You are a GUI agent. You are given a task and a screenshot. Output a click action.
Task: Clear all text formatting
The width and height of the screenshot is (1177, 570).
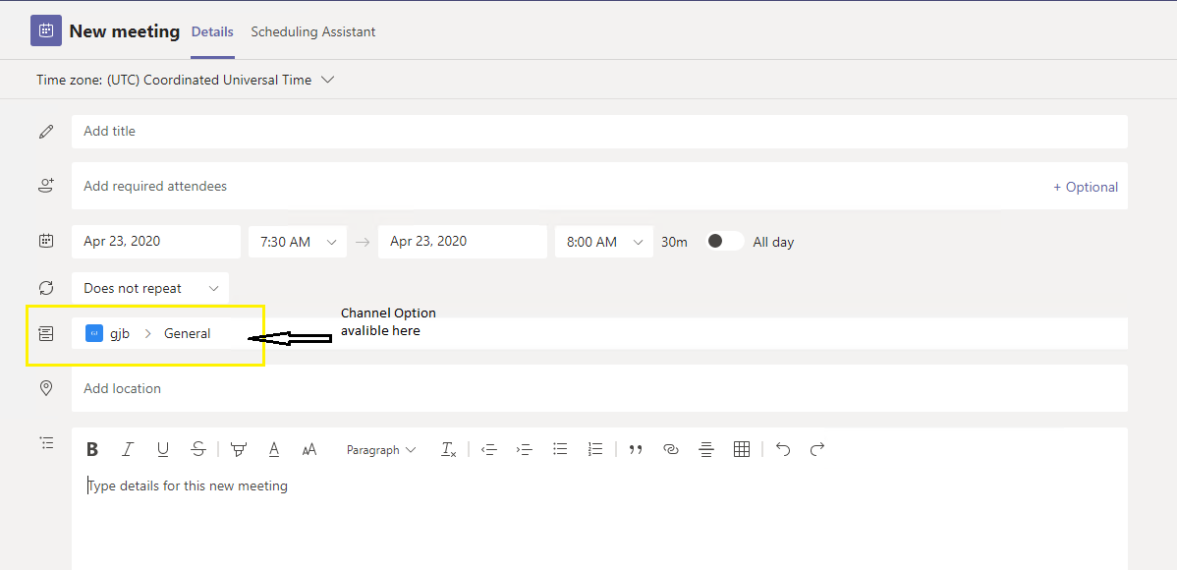[x=448, y=449]
